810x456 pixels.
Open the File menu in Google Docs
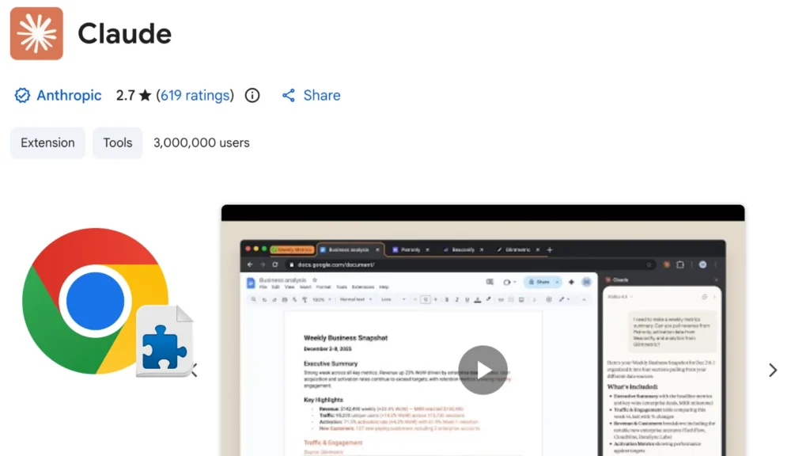262,287
